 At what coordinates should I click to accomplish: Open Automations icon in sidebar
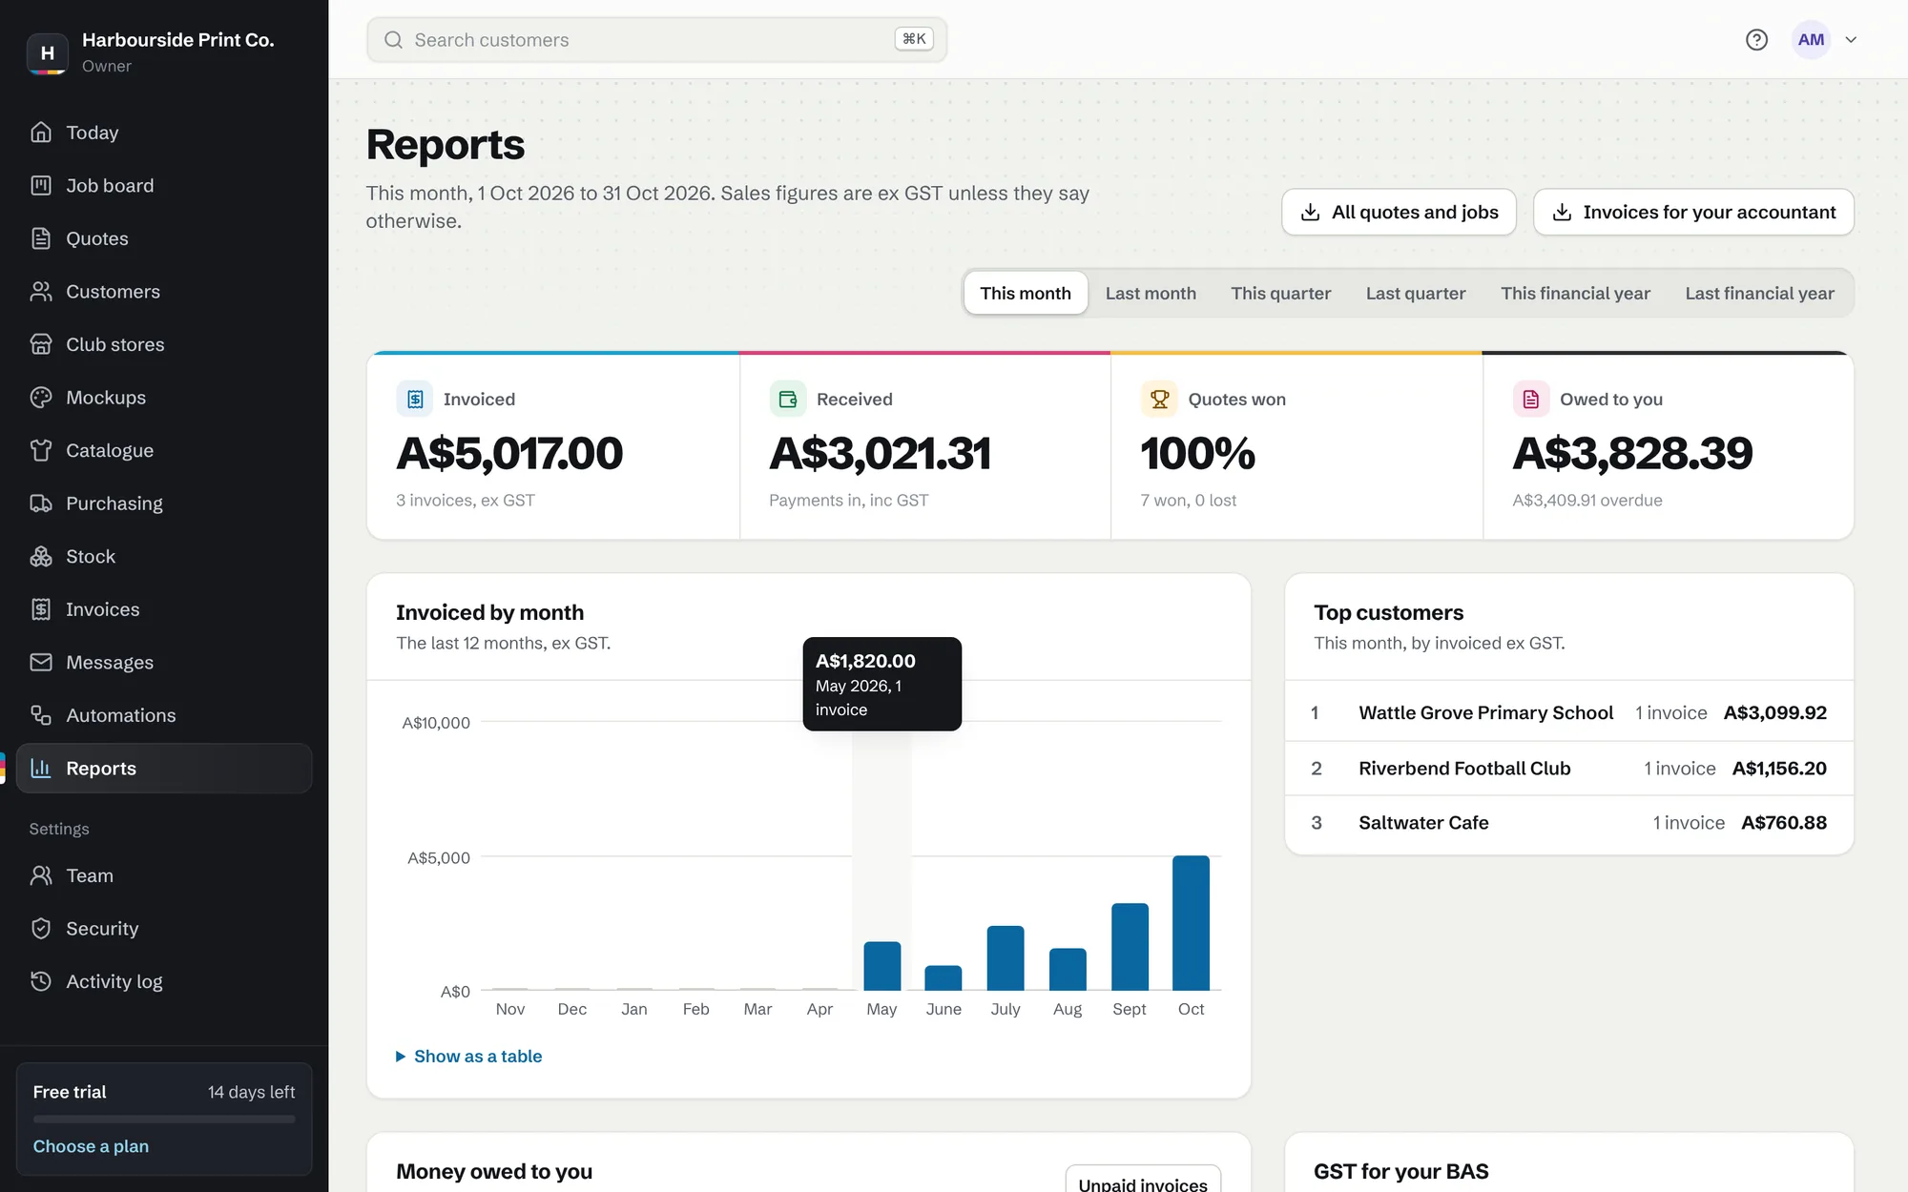[41, 715]
